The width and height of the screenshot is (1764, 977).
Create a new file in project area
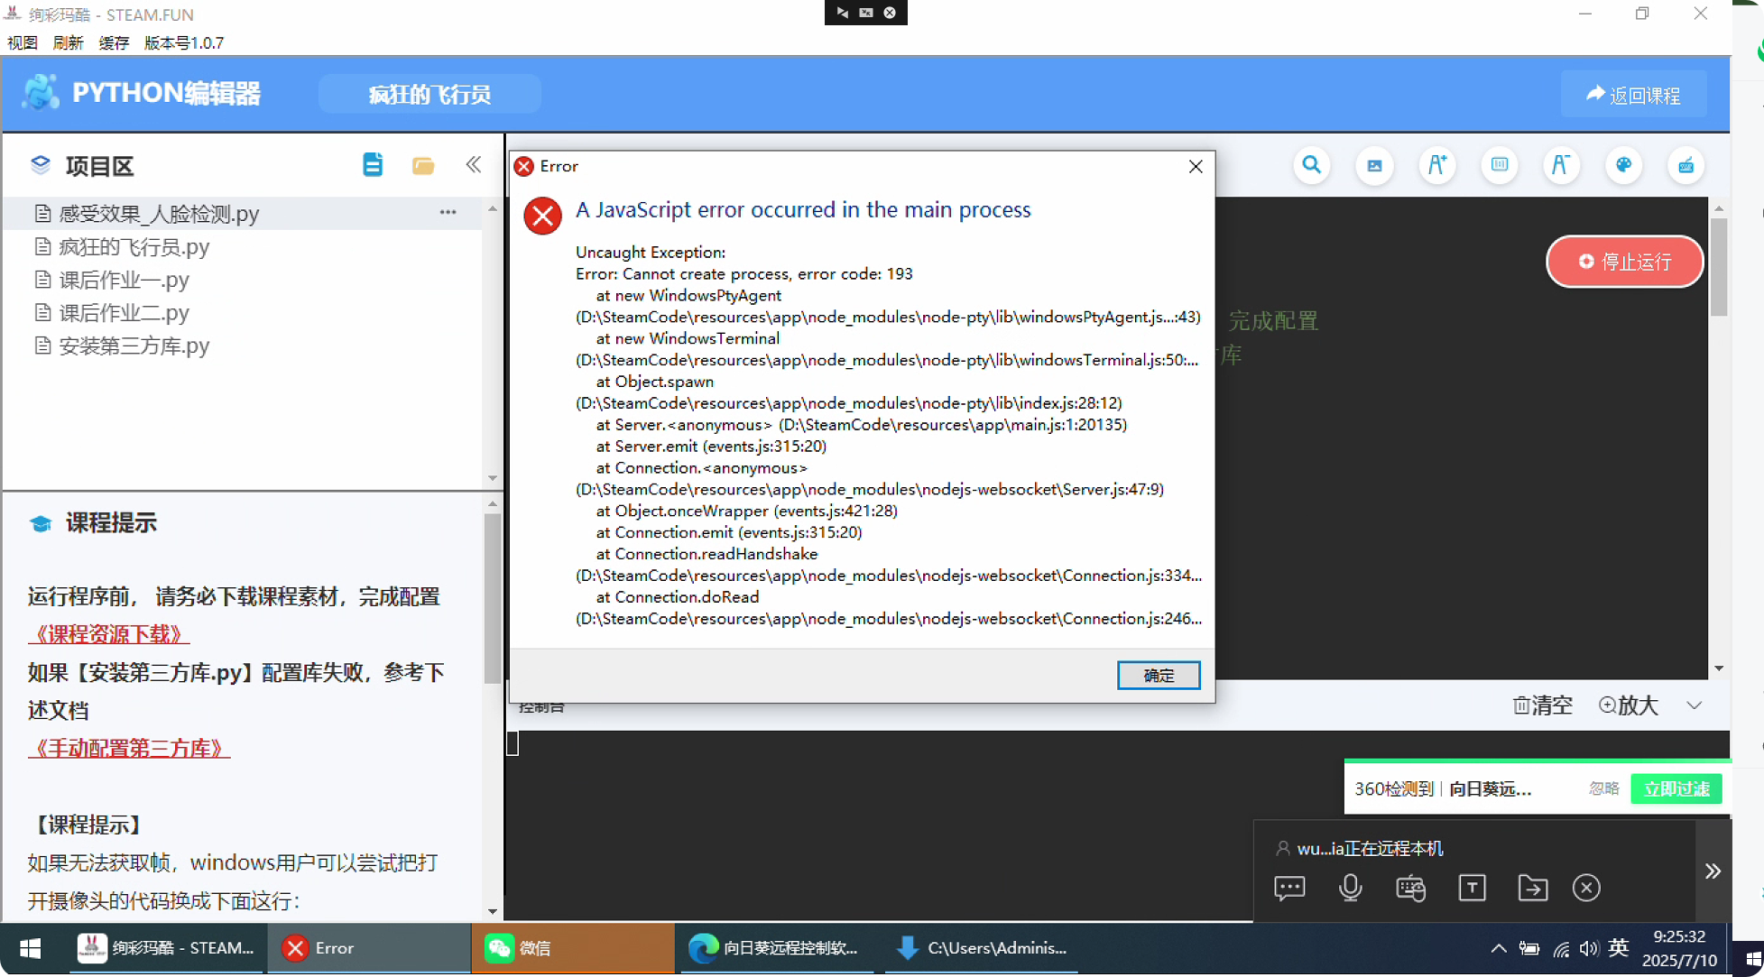click(x=373, y=165)
